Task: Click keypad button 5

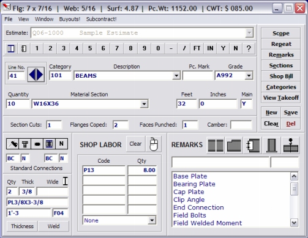Action: [x=90, y=48]
